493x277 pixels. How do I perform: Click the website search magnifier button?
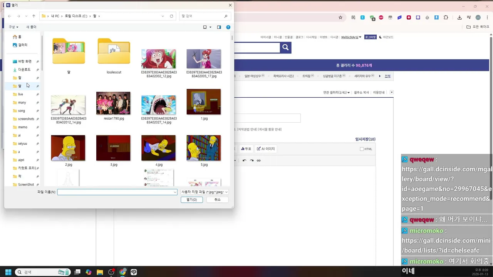[285, 47]
